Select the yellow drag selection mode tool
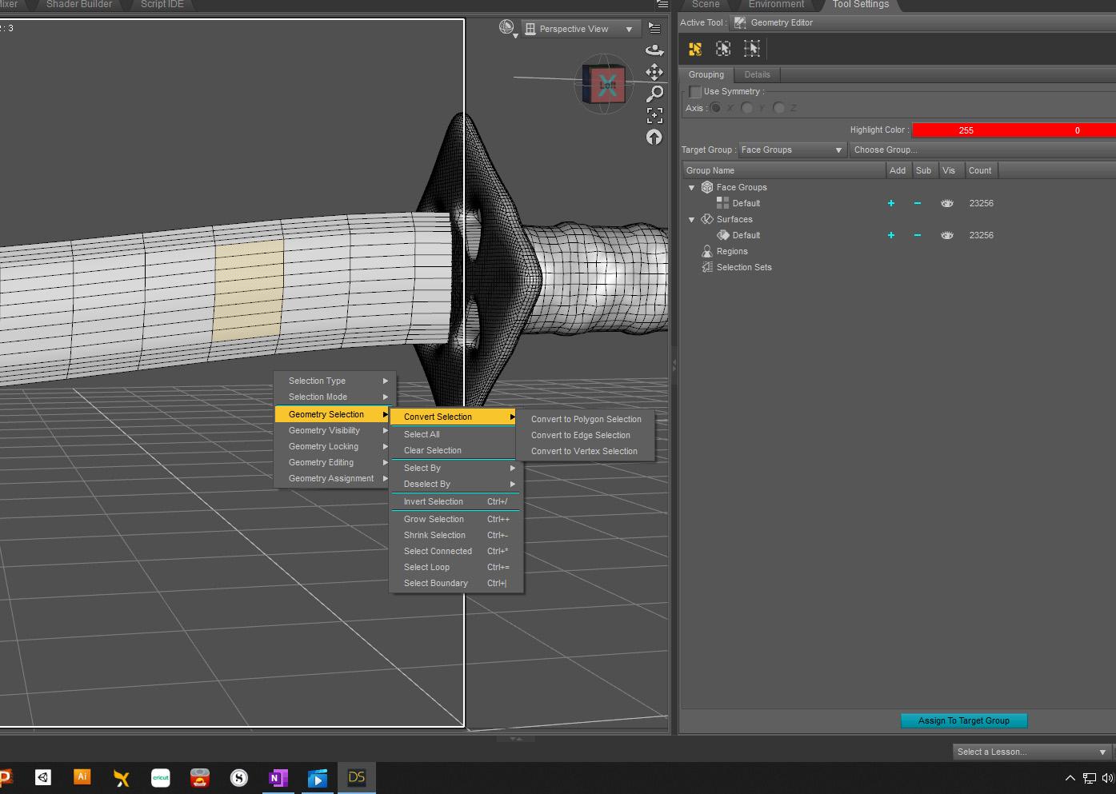 tap(694, 48)
